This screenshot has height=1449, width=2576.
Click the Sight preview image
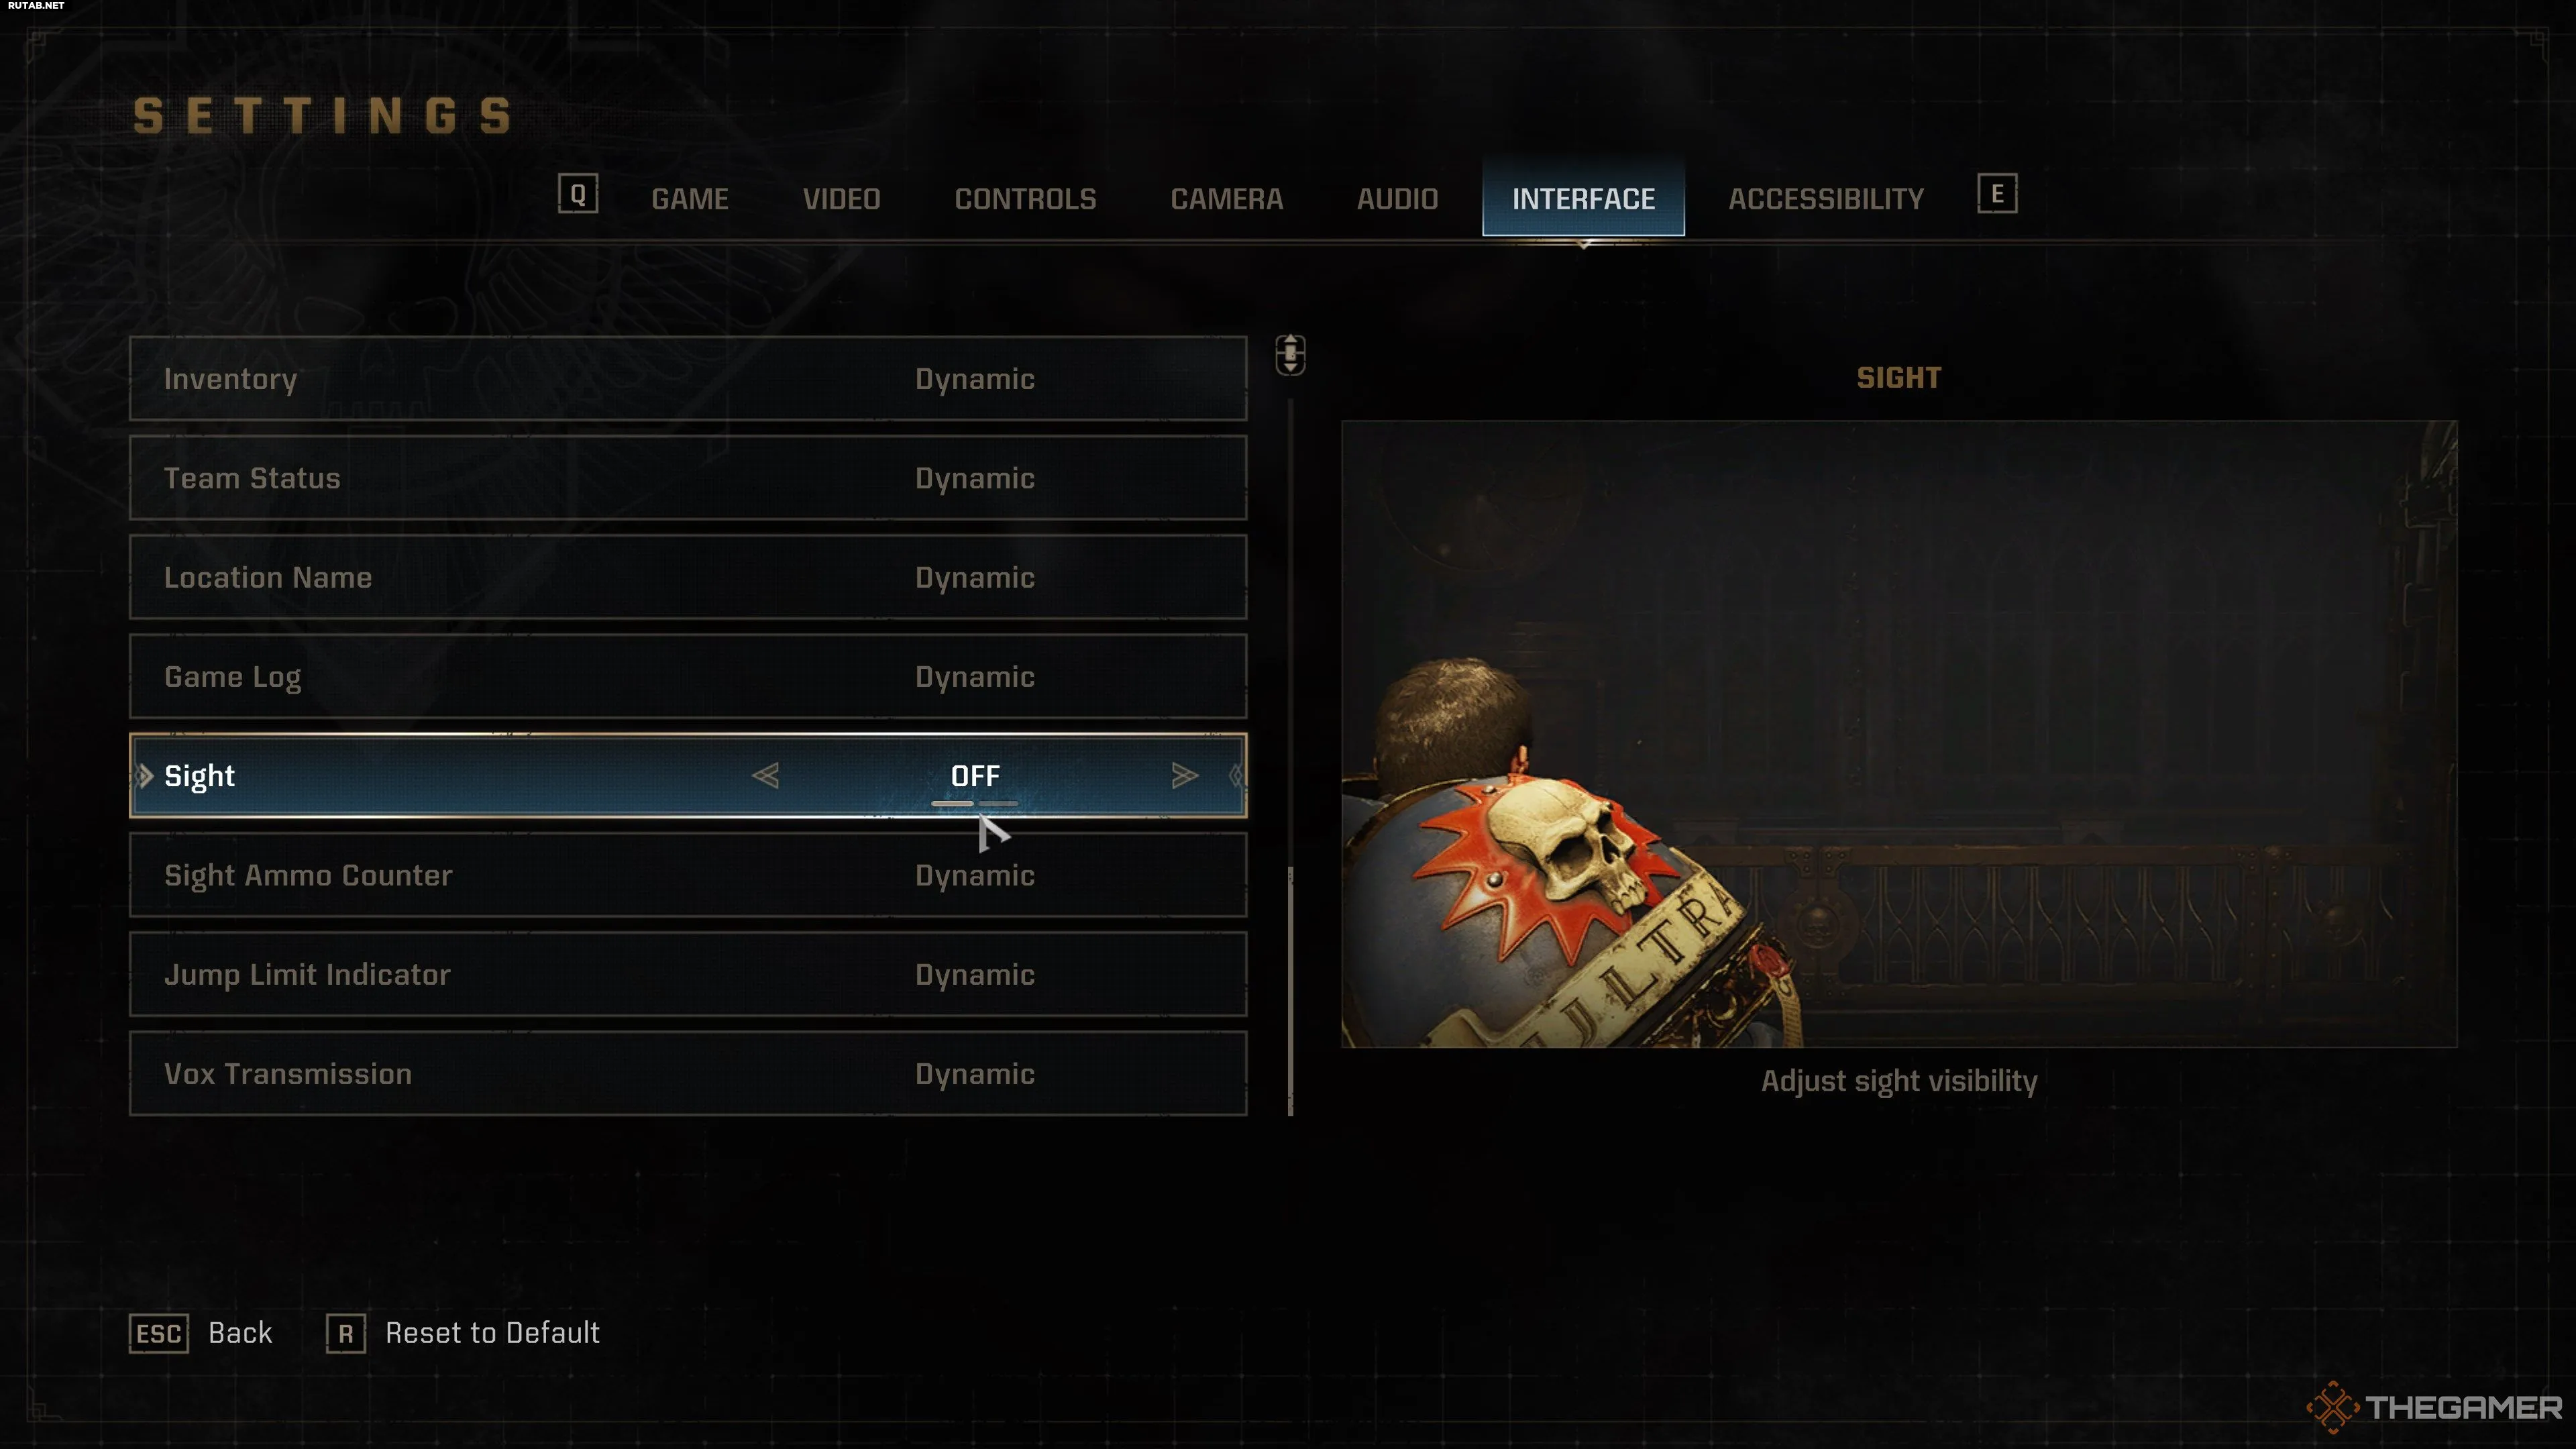click(1899, 734)
